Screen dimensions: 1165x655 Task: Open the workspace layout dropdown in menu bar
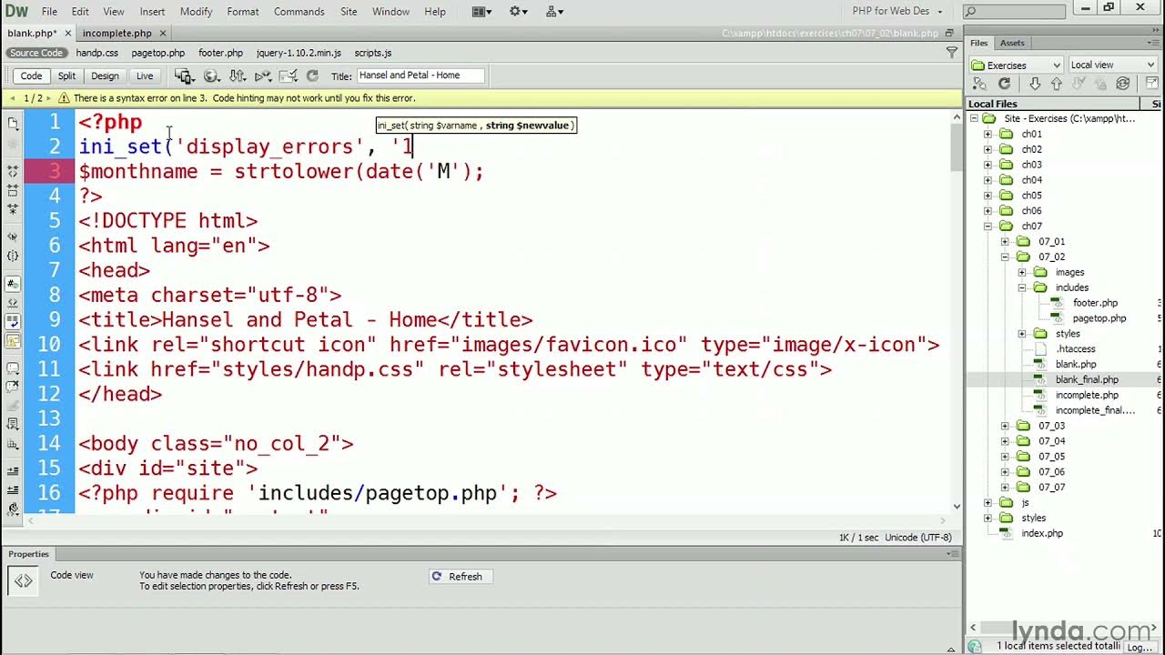[482, 12]
